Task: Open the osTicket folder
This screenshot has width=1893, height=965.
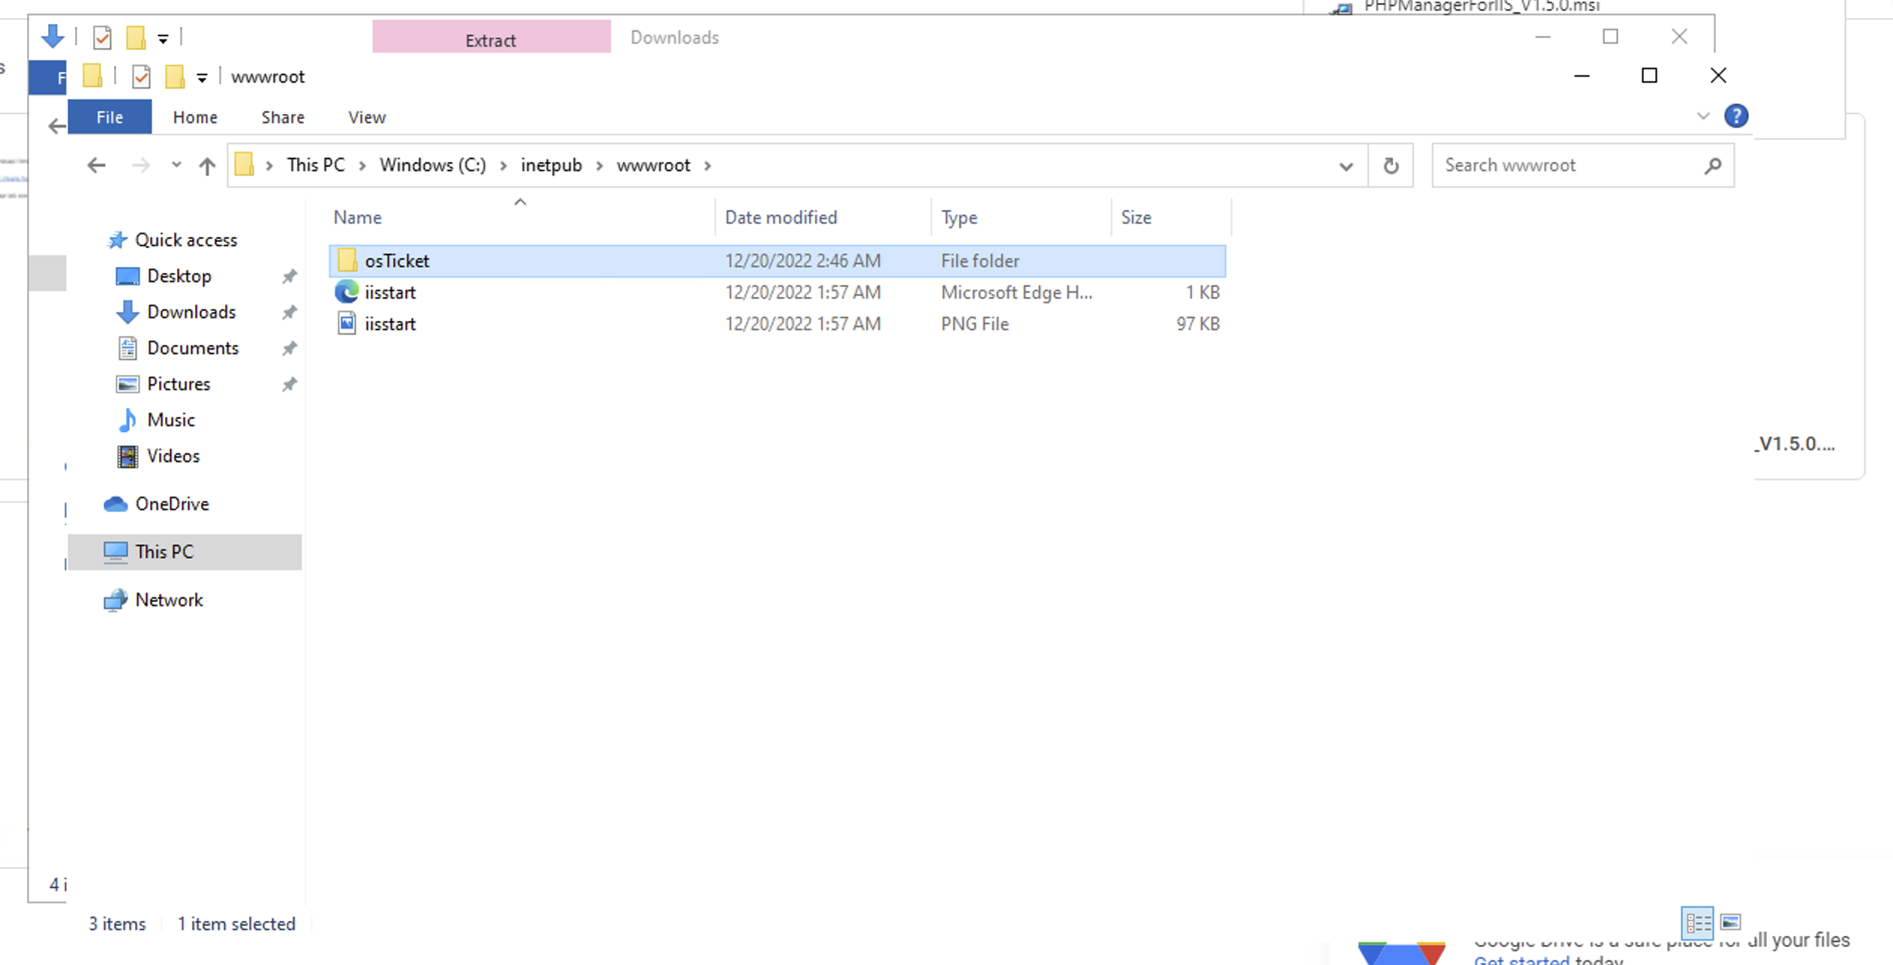Action: pos(398,260)
